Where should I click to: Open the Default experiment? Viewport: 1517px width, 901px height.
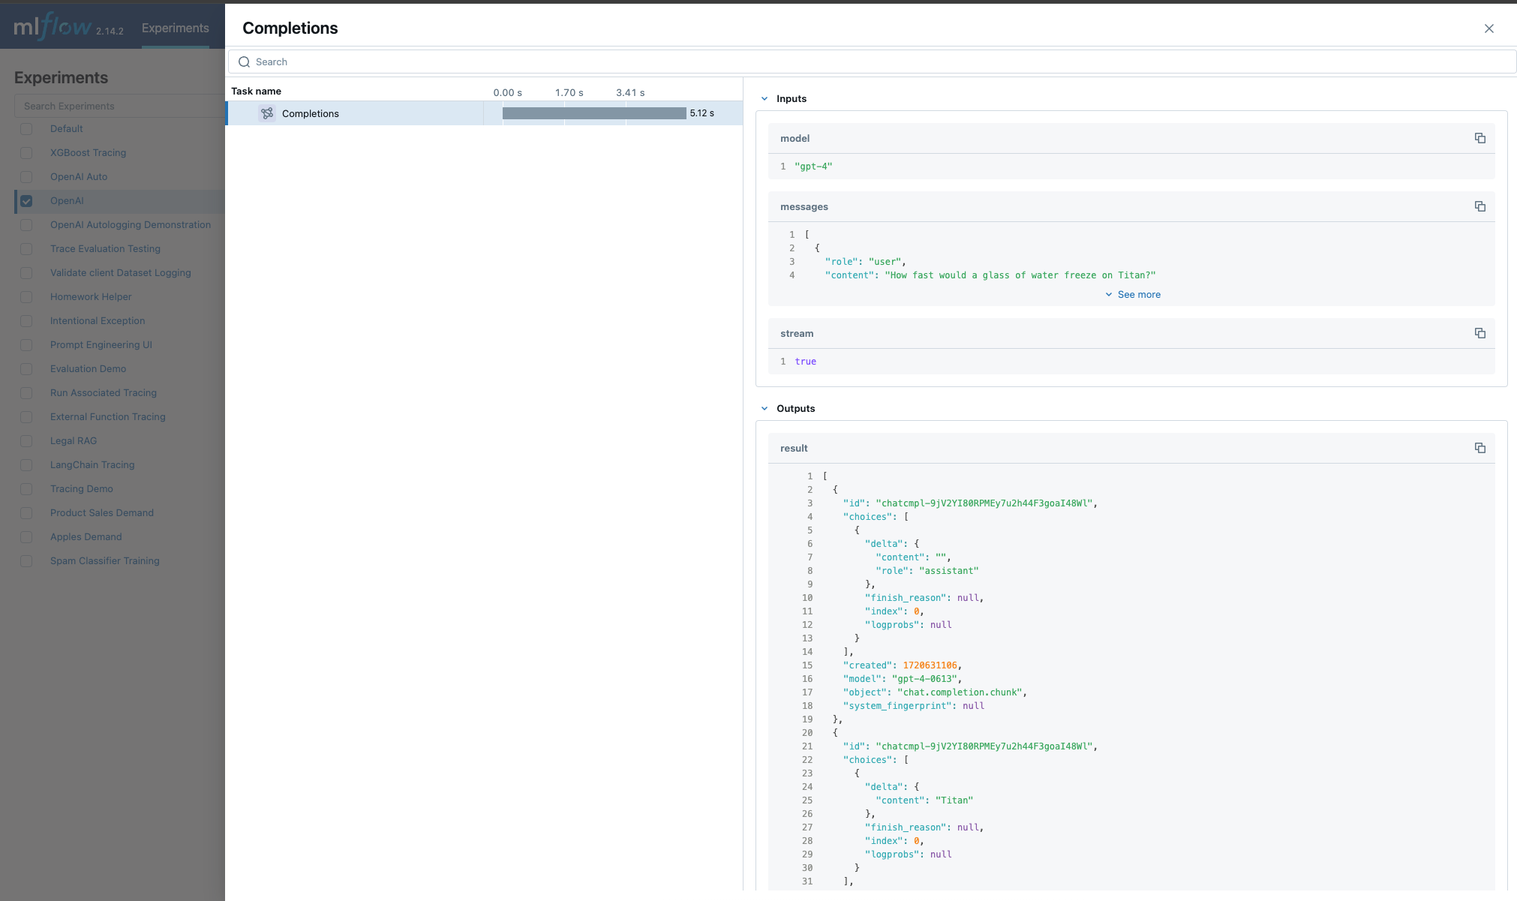pyautogui.click(x=66, y=128)
